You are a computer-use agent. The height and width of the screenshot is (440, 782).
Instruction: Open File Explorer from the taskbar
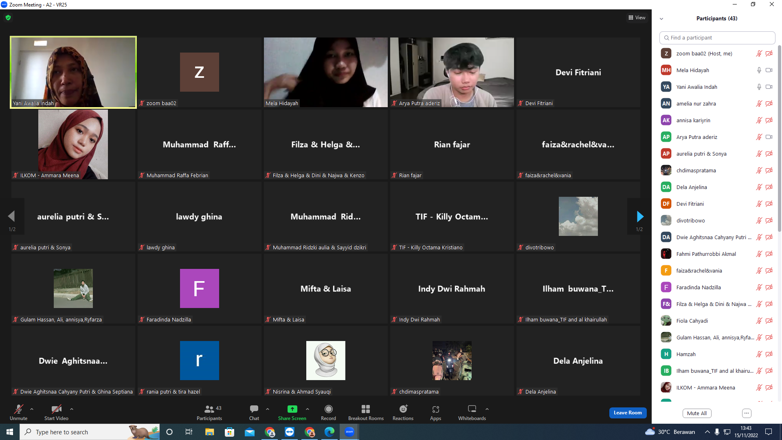coord(209,432)
